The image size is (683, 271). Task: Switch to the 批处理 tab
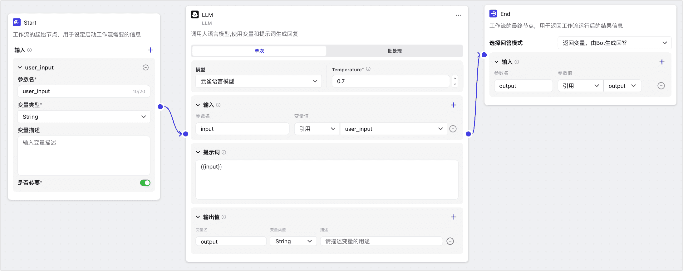pyautogui.click(x=395, y=51)
